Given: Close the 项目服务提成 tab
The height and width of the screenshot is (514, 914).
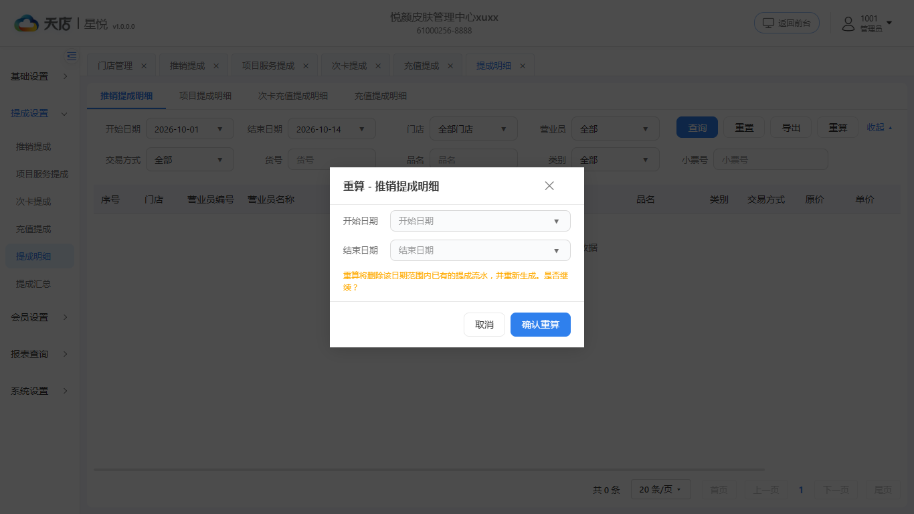Looking at the screenshot, I should click(x=306, y=66).
